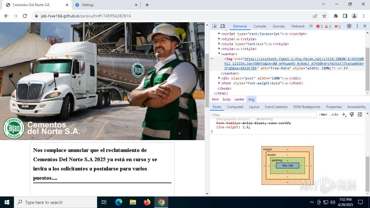The image size is (370, 208).
Task: Switch to the Console tab
Action: click(260, 26)
